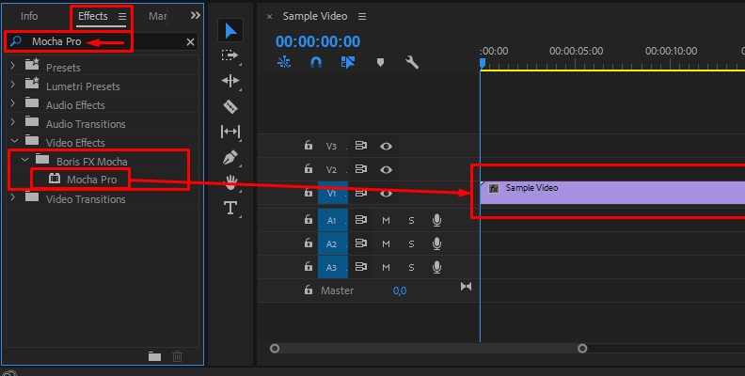Toggle sync lock for A1
Image resolution: width=745 pixels, height=376 pixels.
pos(361,220)
